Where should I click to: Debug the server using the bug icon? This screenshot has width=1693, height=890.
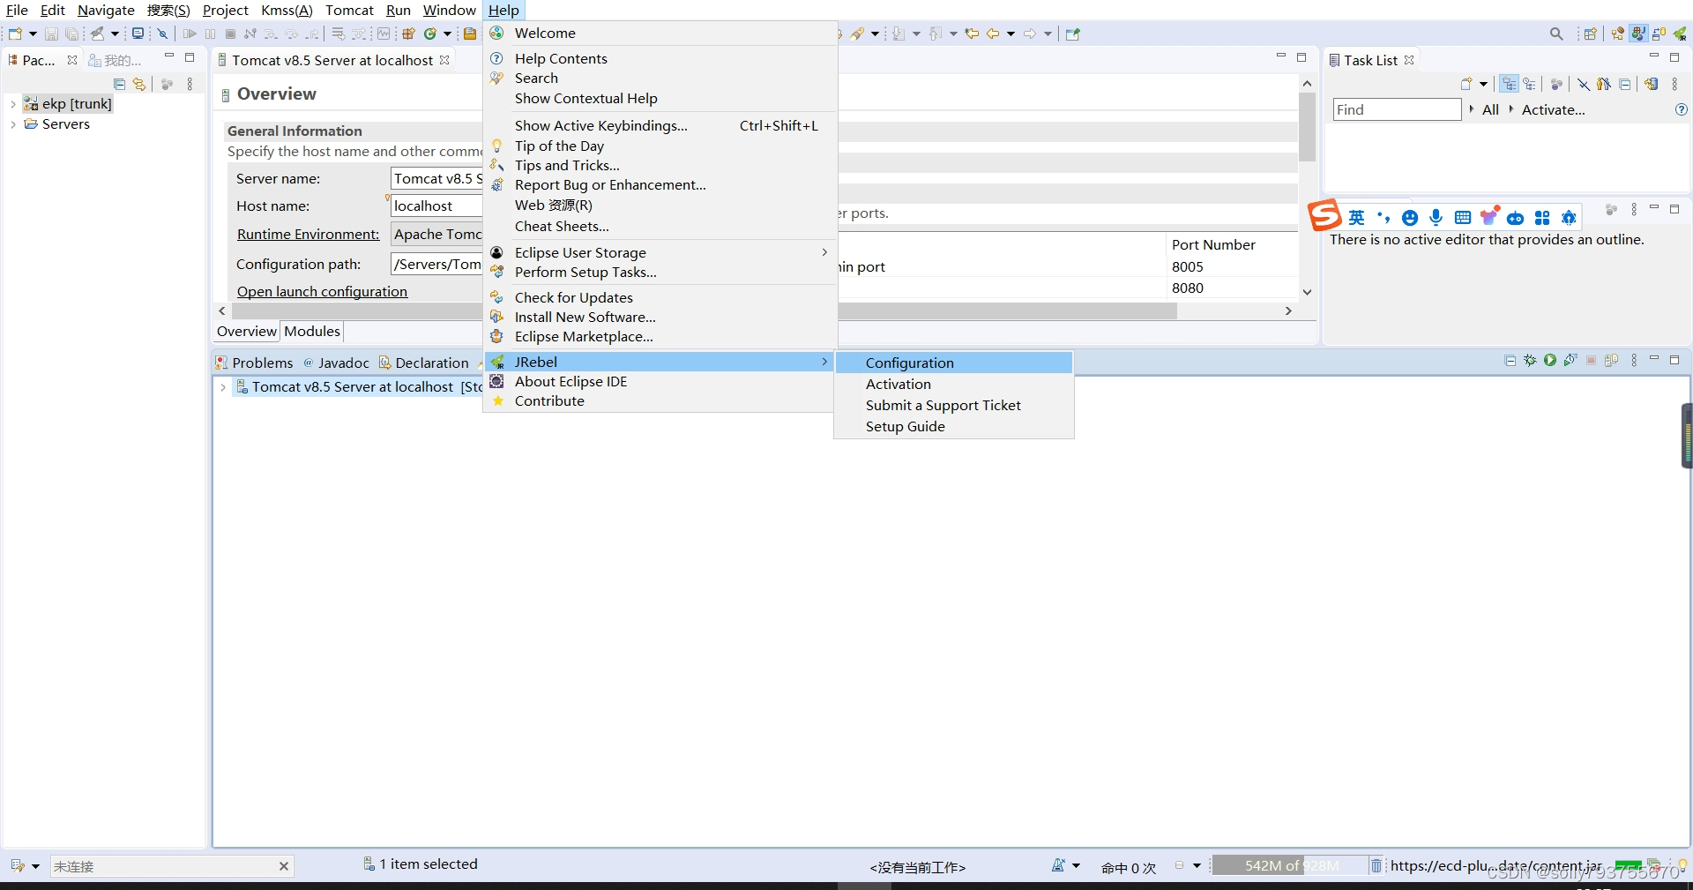(x=1529, y=360)
